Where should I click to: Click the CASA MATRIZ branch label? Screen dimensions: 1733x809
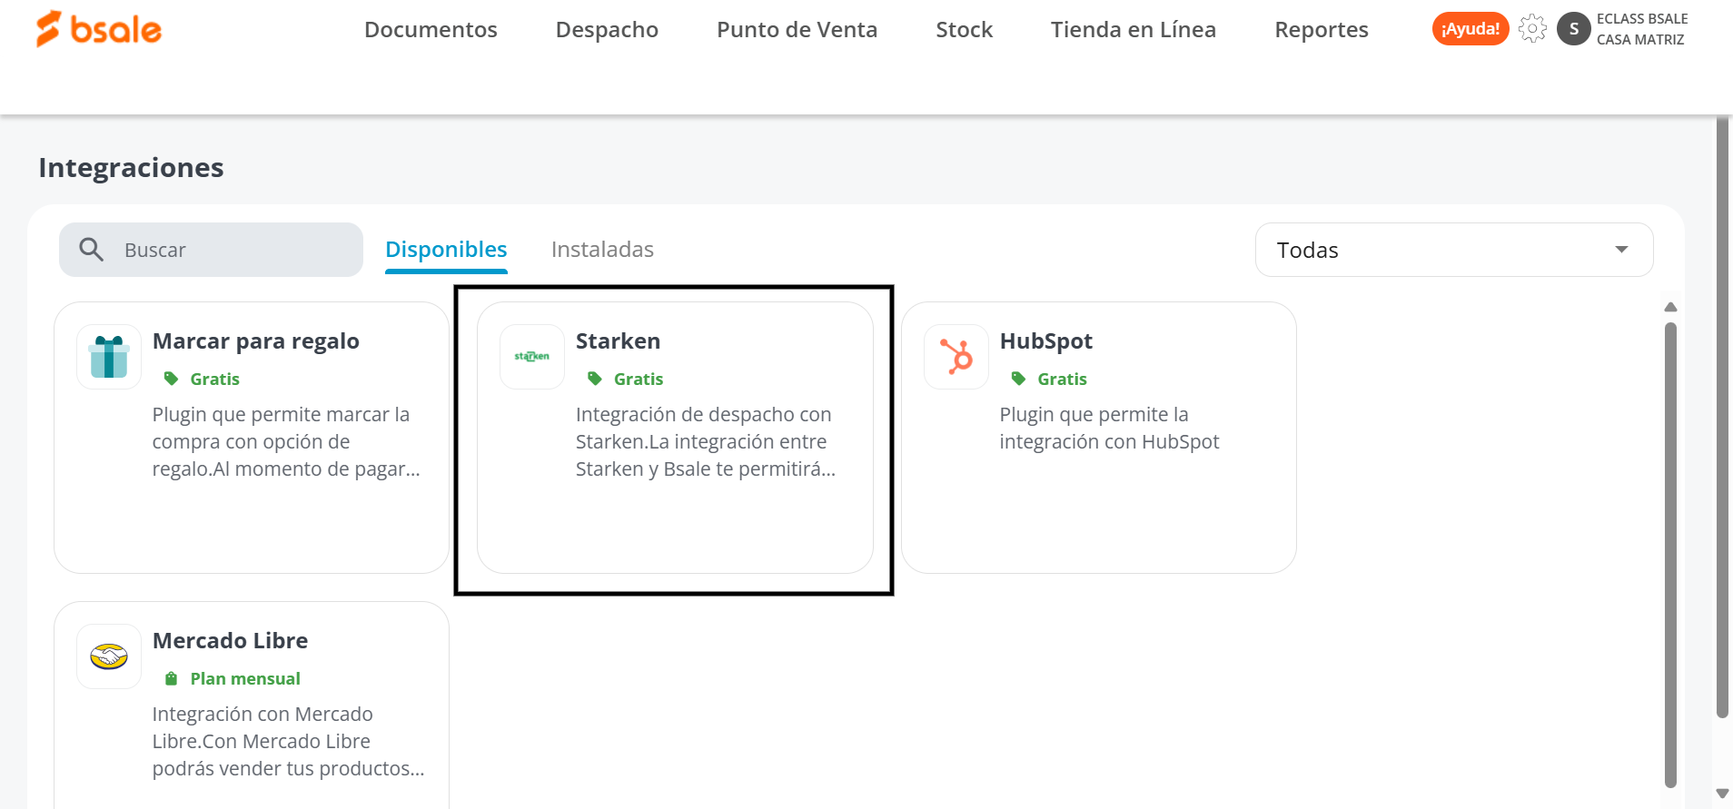(1640, 40)
